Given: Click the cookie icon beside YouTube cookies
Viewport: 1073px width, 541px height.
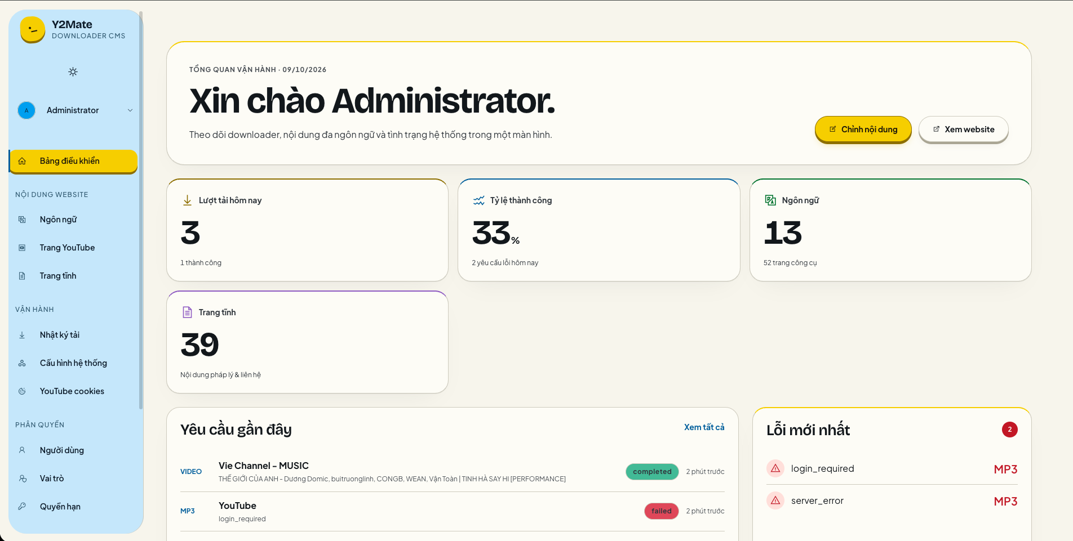Looking at the screenshot, I should click(x=22, y=391).
